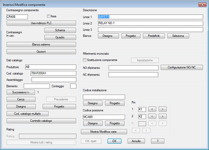Focus the component tag field CR406

pyautogui.click(x=17, y=17)
